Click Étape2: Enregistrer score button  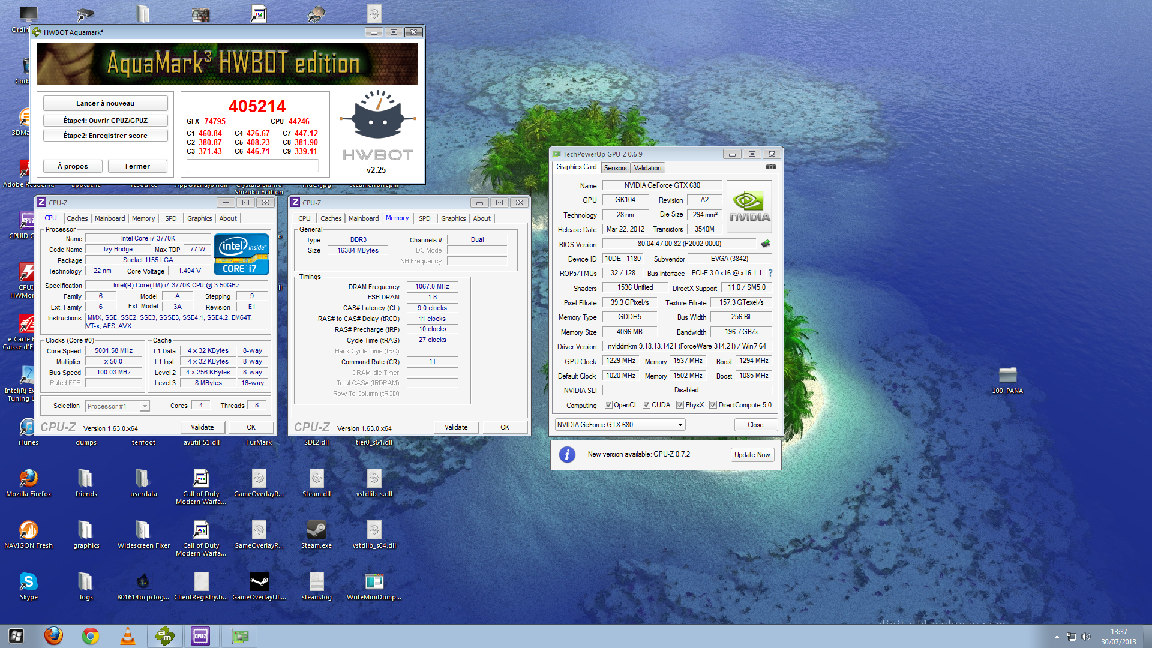105,136
